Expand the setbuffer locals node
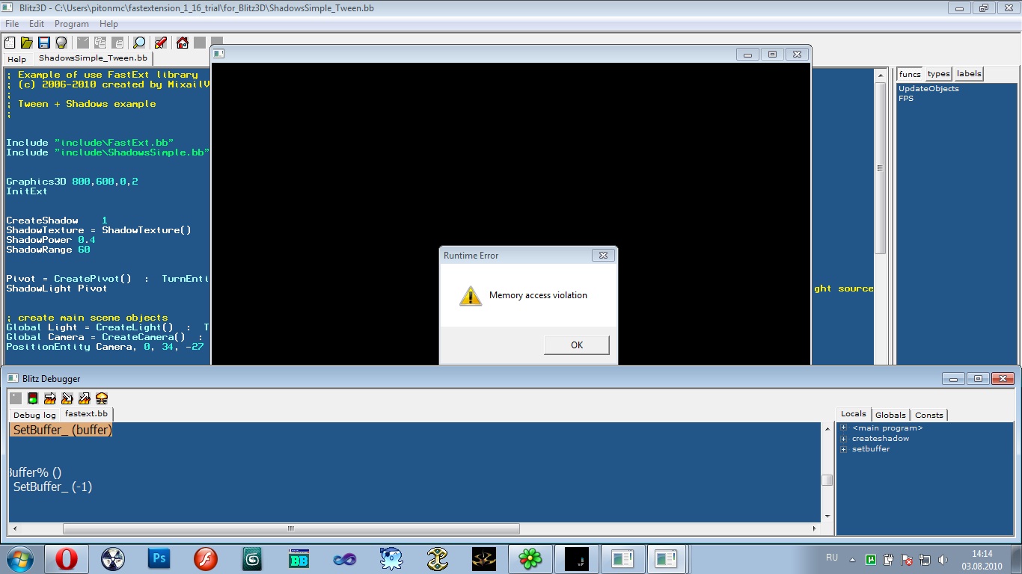 coord(843,449)
